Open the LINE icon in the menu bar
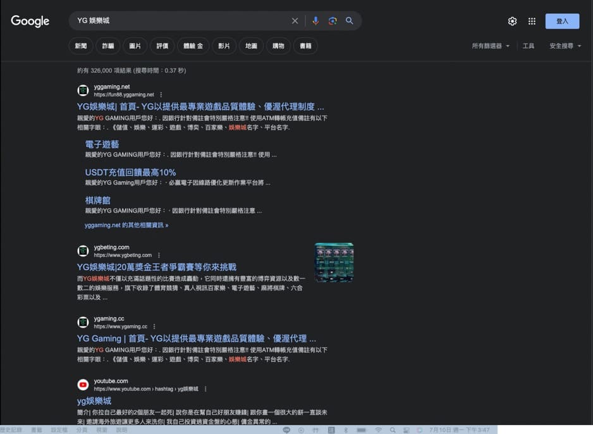Viewport: 593px width, 434px height. (x=286, y=430)
